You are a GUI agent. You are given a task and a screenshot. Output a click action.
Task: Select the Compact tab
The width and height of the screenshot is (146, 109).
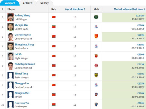pos(10,3)
